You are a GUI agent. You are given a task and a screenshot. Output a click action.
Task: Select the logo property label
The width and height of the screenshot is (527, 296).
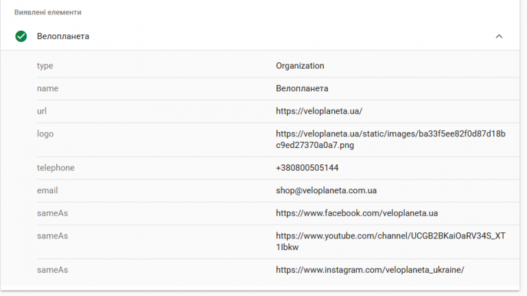[x=45, y=134]
